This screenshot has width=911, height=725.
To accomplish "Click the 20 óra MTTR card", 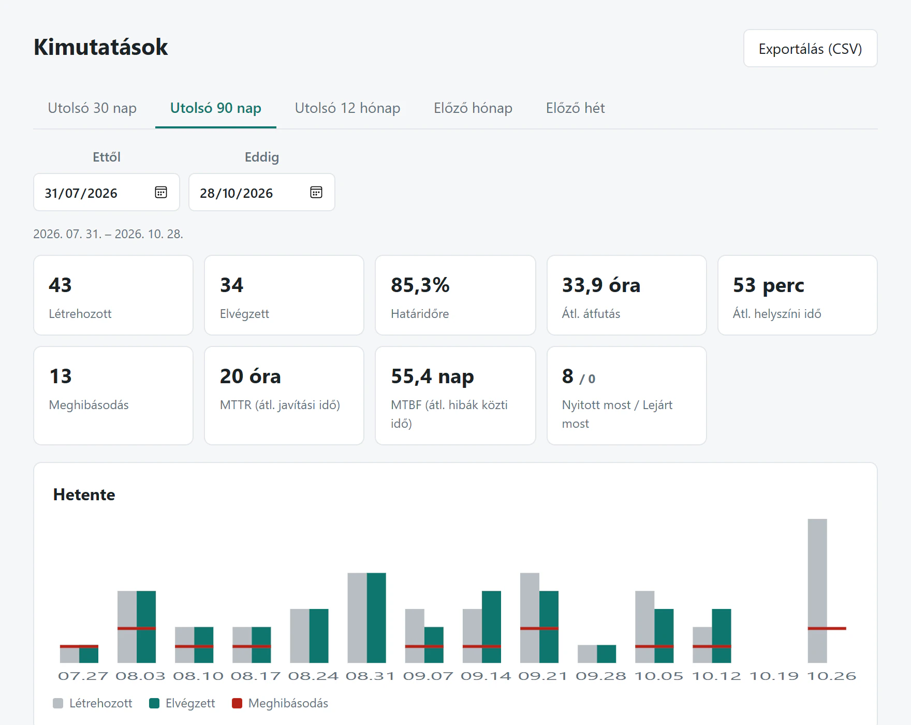I will pyautogui.click(x=284, y=396).
